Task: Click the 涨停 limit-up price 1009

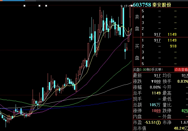Action: (156, 111)
